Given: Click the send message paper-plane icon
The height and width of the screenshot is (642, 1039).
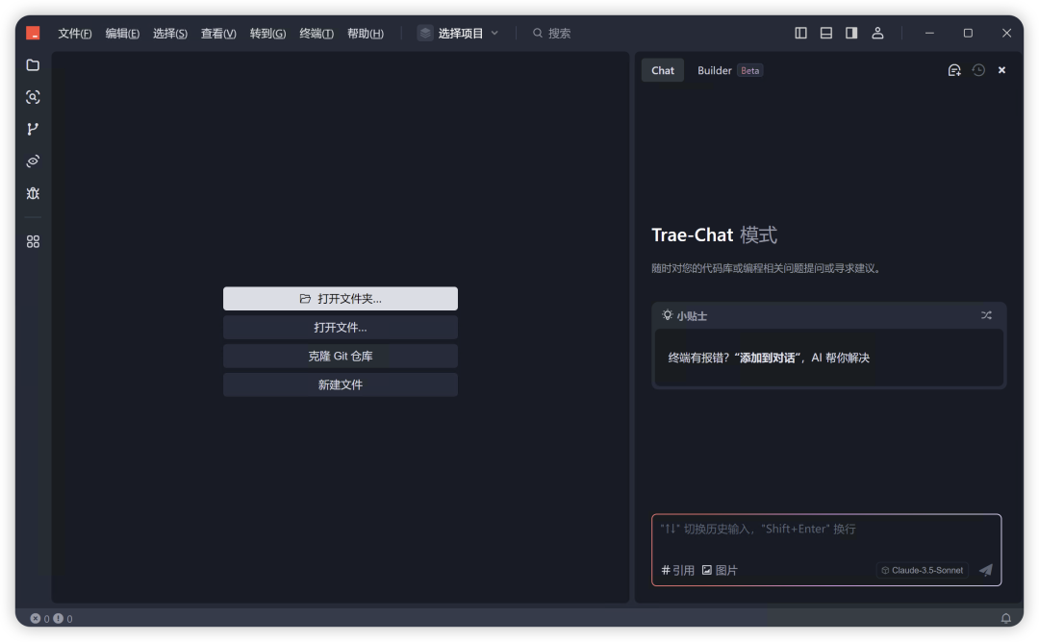Looking at the screenshot, I should tap(986, 570).
